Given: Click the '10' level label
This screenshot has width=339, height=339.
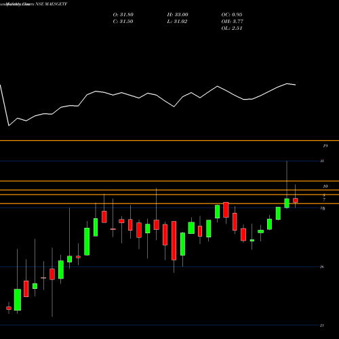Looking at the screenshot, I should point(325,186).
